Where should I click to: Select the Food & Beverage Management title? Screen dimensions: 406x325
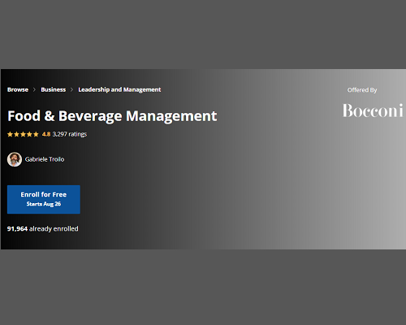pyautogui.click(x=112, y=116)
